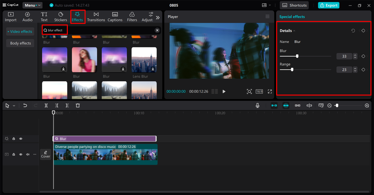The width and height of the screenshot is (374, 195).
Task: Add a keyframe for Range
Action: [363, 70]
